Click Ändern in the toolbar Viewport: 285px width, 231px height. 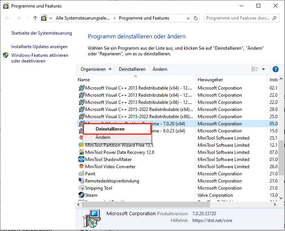point(160,69)
